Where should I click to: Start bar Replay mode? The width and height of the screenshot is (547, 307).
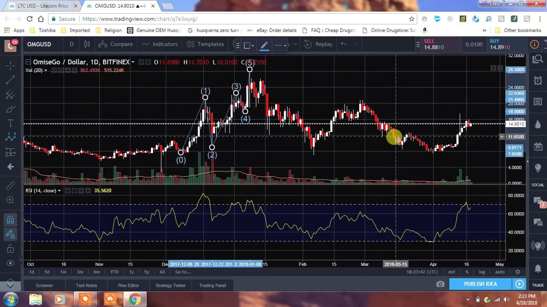click(318, 44)
